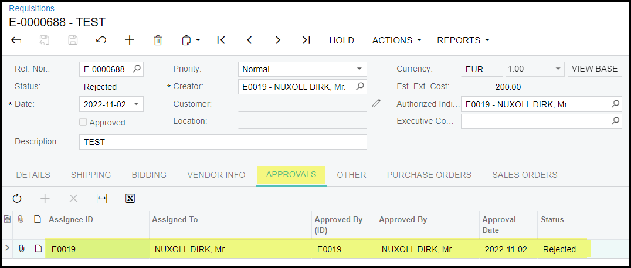Click the back arrow icon in toolbar
The height and width of the screenshot is (268, 631).
point(16,40)
